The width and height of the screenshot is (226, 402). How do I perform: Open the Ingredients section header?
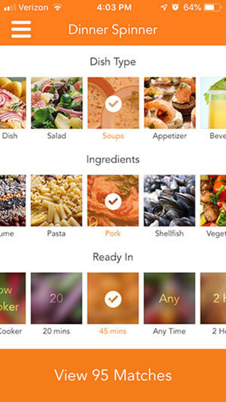coord(113,159)
